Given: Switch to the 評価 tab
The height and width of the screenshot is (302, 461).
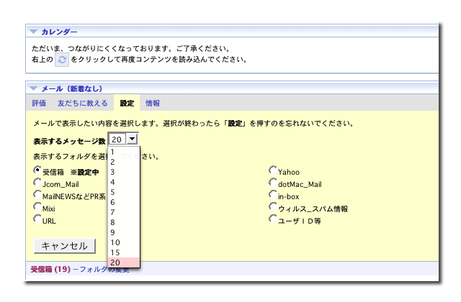Looking at the screenshot, I should pyautogui.click(x=39, y=103).
